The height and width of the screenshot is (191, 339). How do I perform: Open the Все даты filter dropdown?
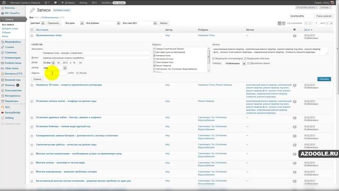[74, 23]
